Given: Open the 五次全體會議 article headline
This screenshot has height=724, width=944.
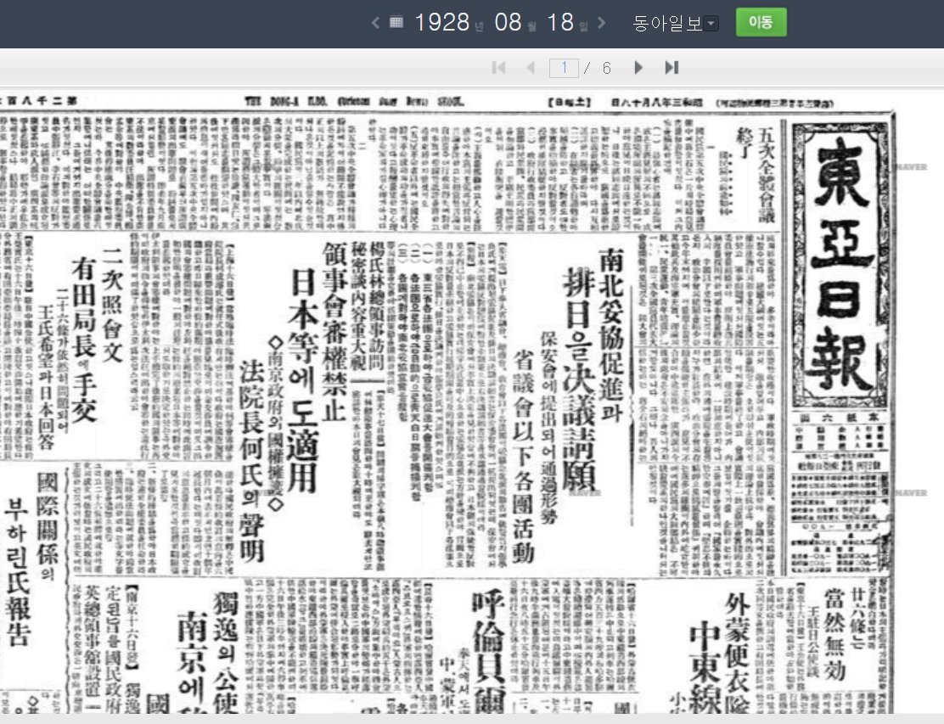Looking at the screenshot, I should click(766, 175).
